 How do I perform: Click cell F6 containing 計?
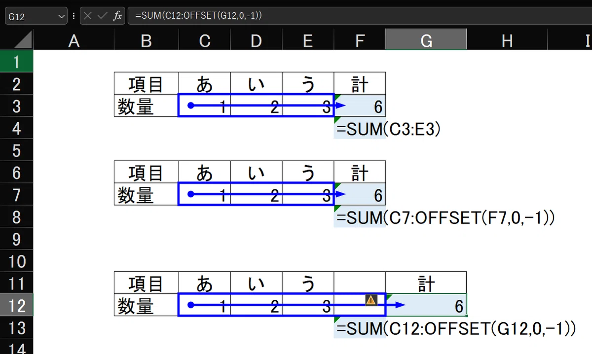click(360, 172)
